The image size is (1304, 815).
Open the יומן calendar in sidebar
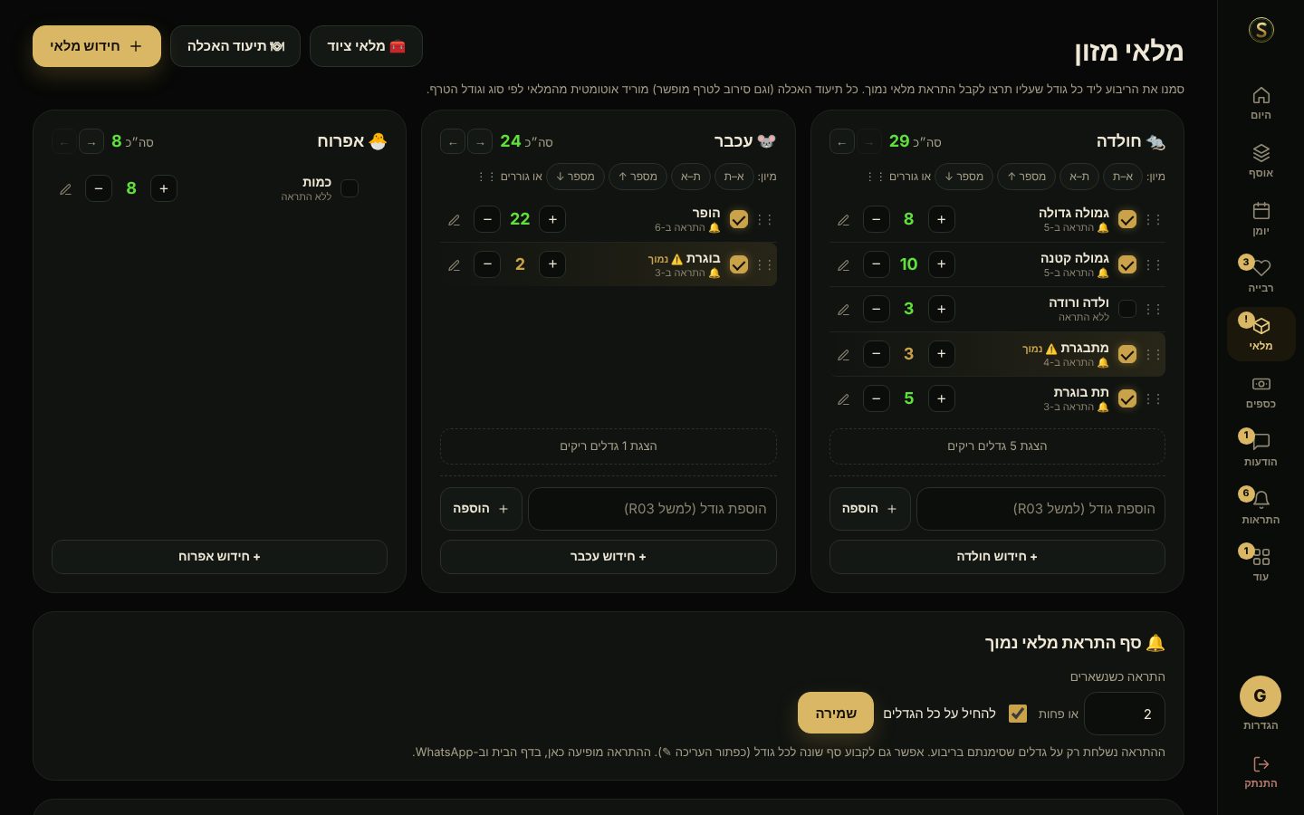pyautogui.click(x=1261, y=218)
